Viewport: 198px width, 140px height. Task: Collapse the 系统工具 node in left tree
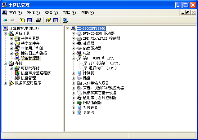(x=5, y=33)
